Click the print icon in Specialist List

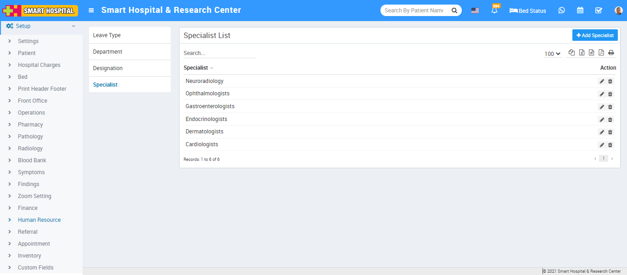(x=611, y=53)
